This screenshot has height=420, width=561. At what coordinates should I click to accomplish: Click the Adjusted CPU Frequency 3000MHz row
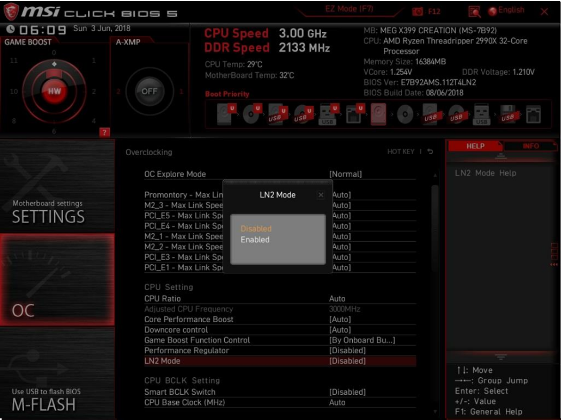(x=280, y=309)
